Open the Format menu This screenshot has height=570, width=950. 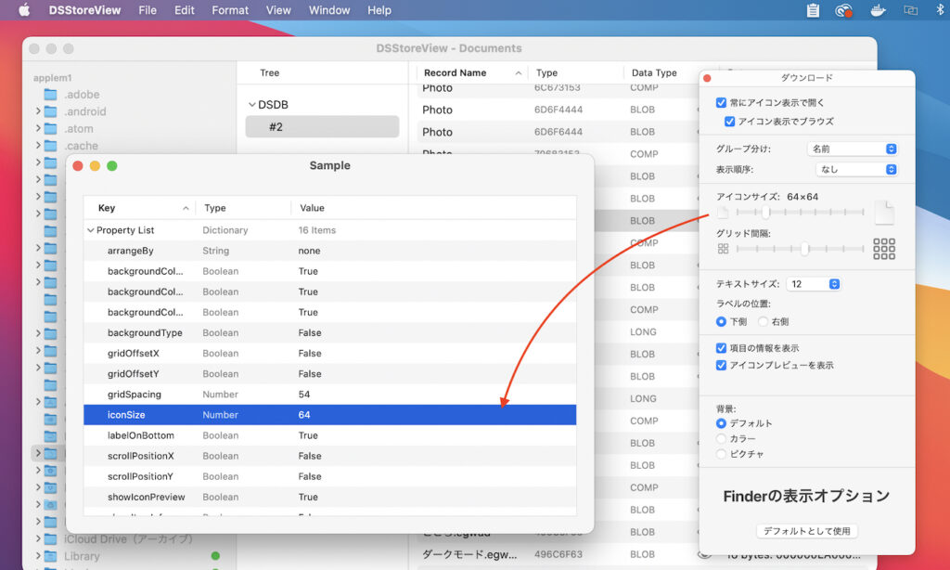(x=230, y=10)
